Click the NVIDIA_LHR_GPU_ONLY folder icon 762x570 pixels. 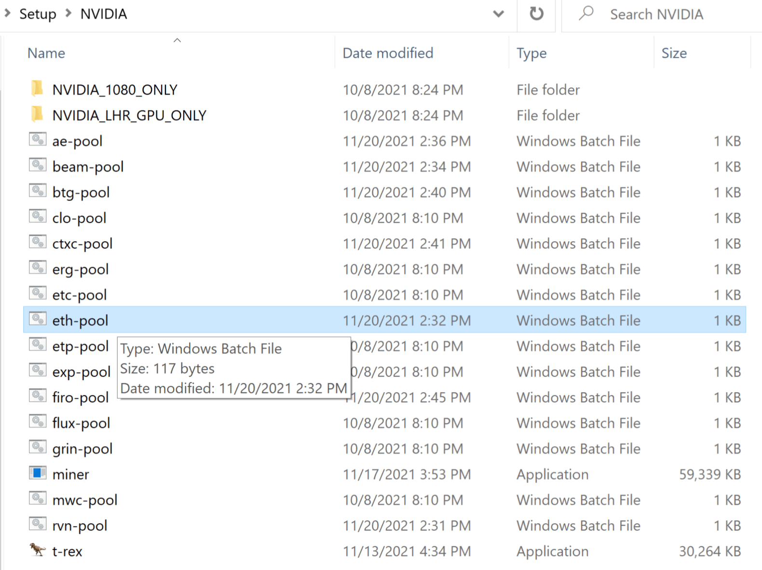37,114
